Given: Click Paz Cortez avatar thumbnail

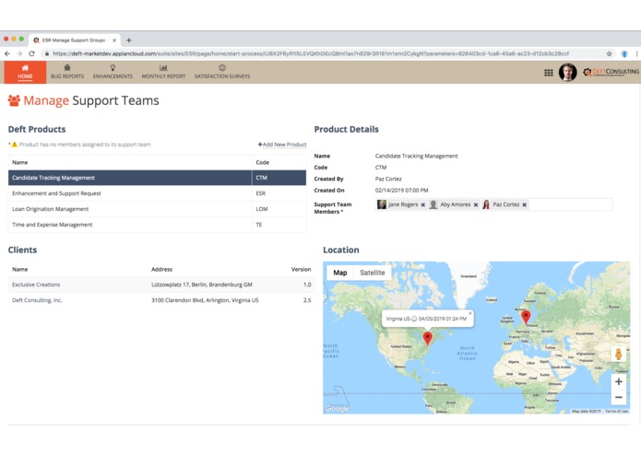Looking at the screenshot, I should tap(486, 204).
